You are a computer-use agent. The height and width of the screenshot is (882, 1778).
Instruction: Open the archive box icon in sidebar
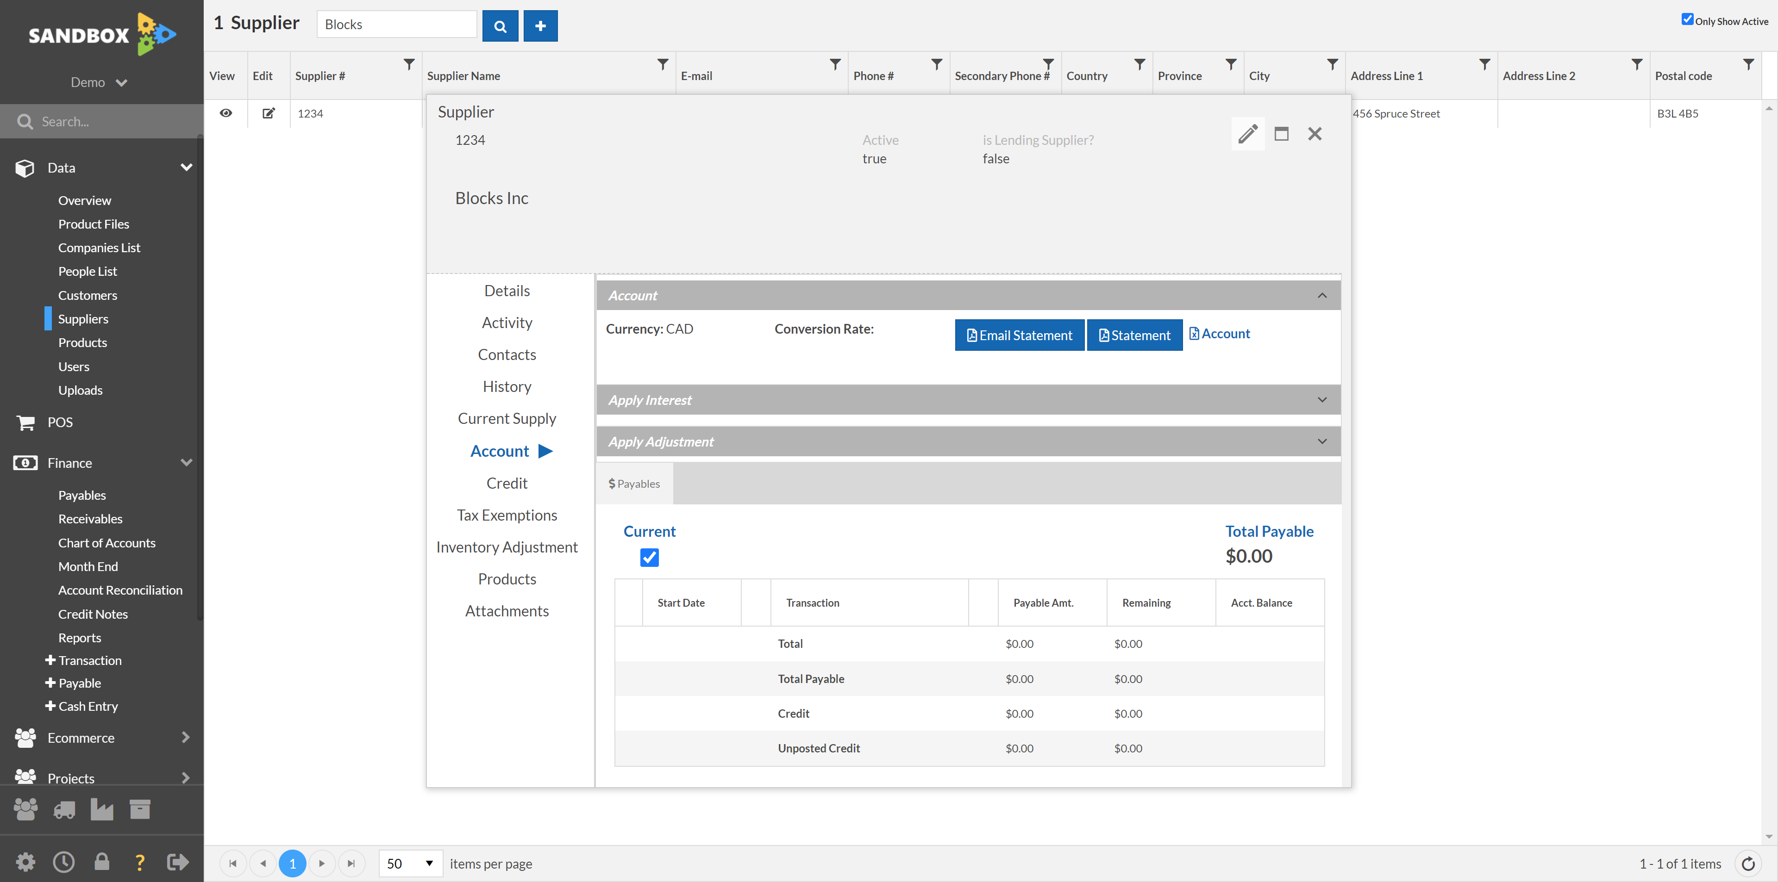click(139, 809)
